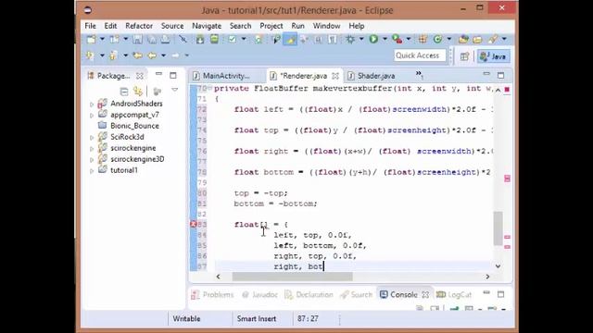Open the Android SDK Manager icon
This screenshot has height=333, width=593.
200,39
